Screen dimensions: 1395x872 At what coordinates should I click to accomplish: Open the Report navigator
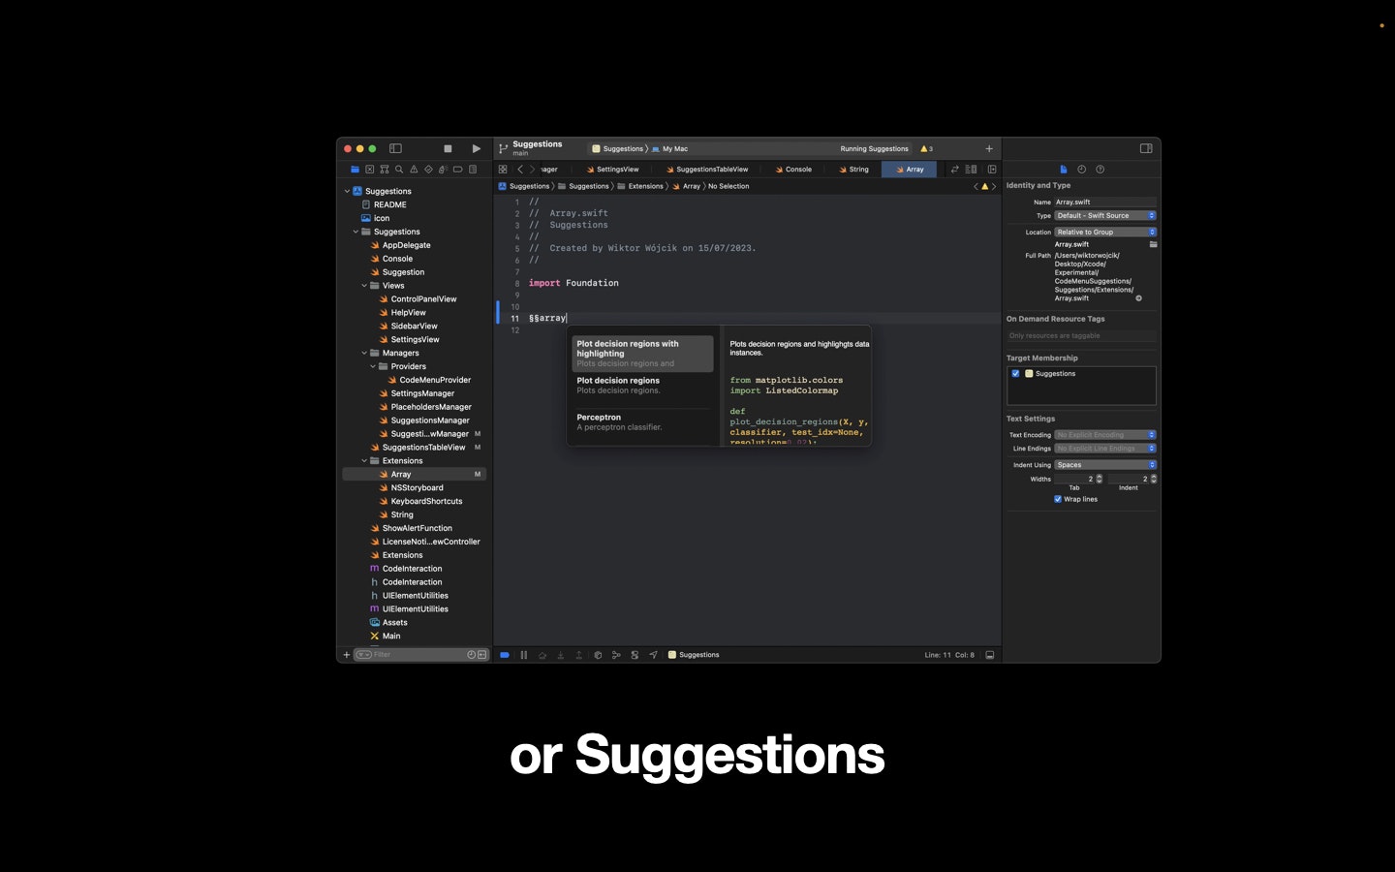[473, 170]
